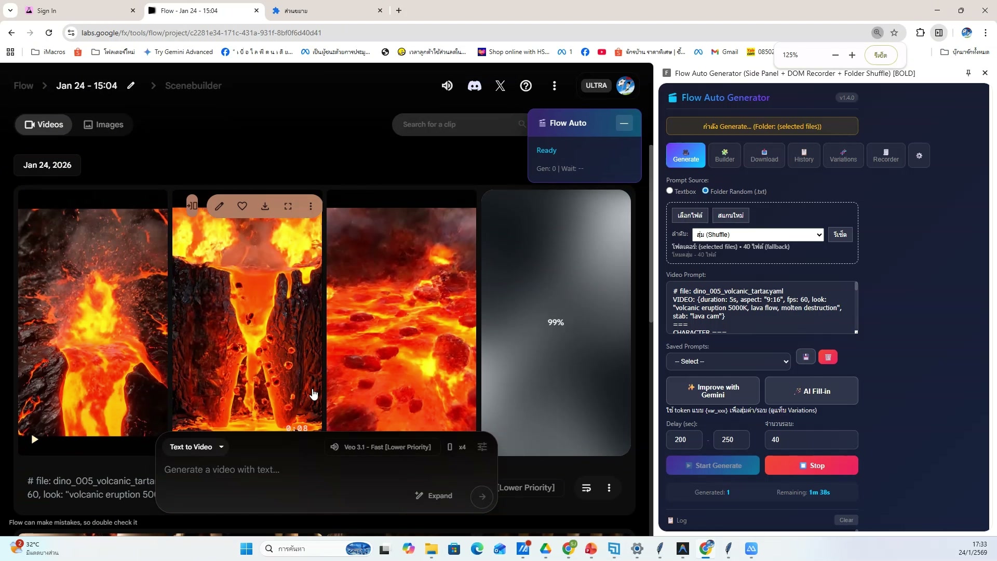Open the clip in fullscreen
This screenshot has width=997, height=561.
pyautogui.click(x=288, y=206)
